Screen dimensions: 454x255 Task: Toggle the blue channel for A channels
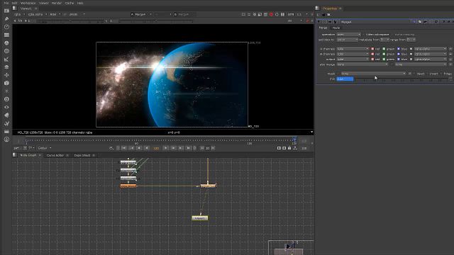(399, 49)
